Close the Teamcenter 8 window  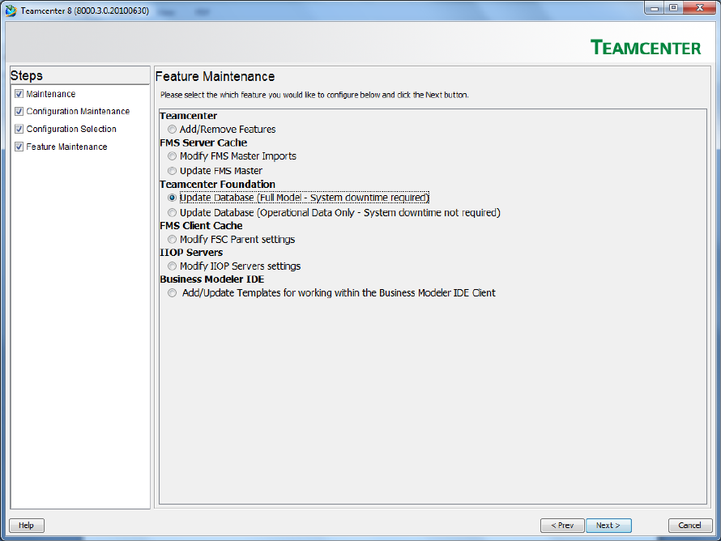(x=700, y=8)
